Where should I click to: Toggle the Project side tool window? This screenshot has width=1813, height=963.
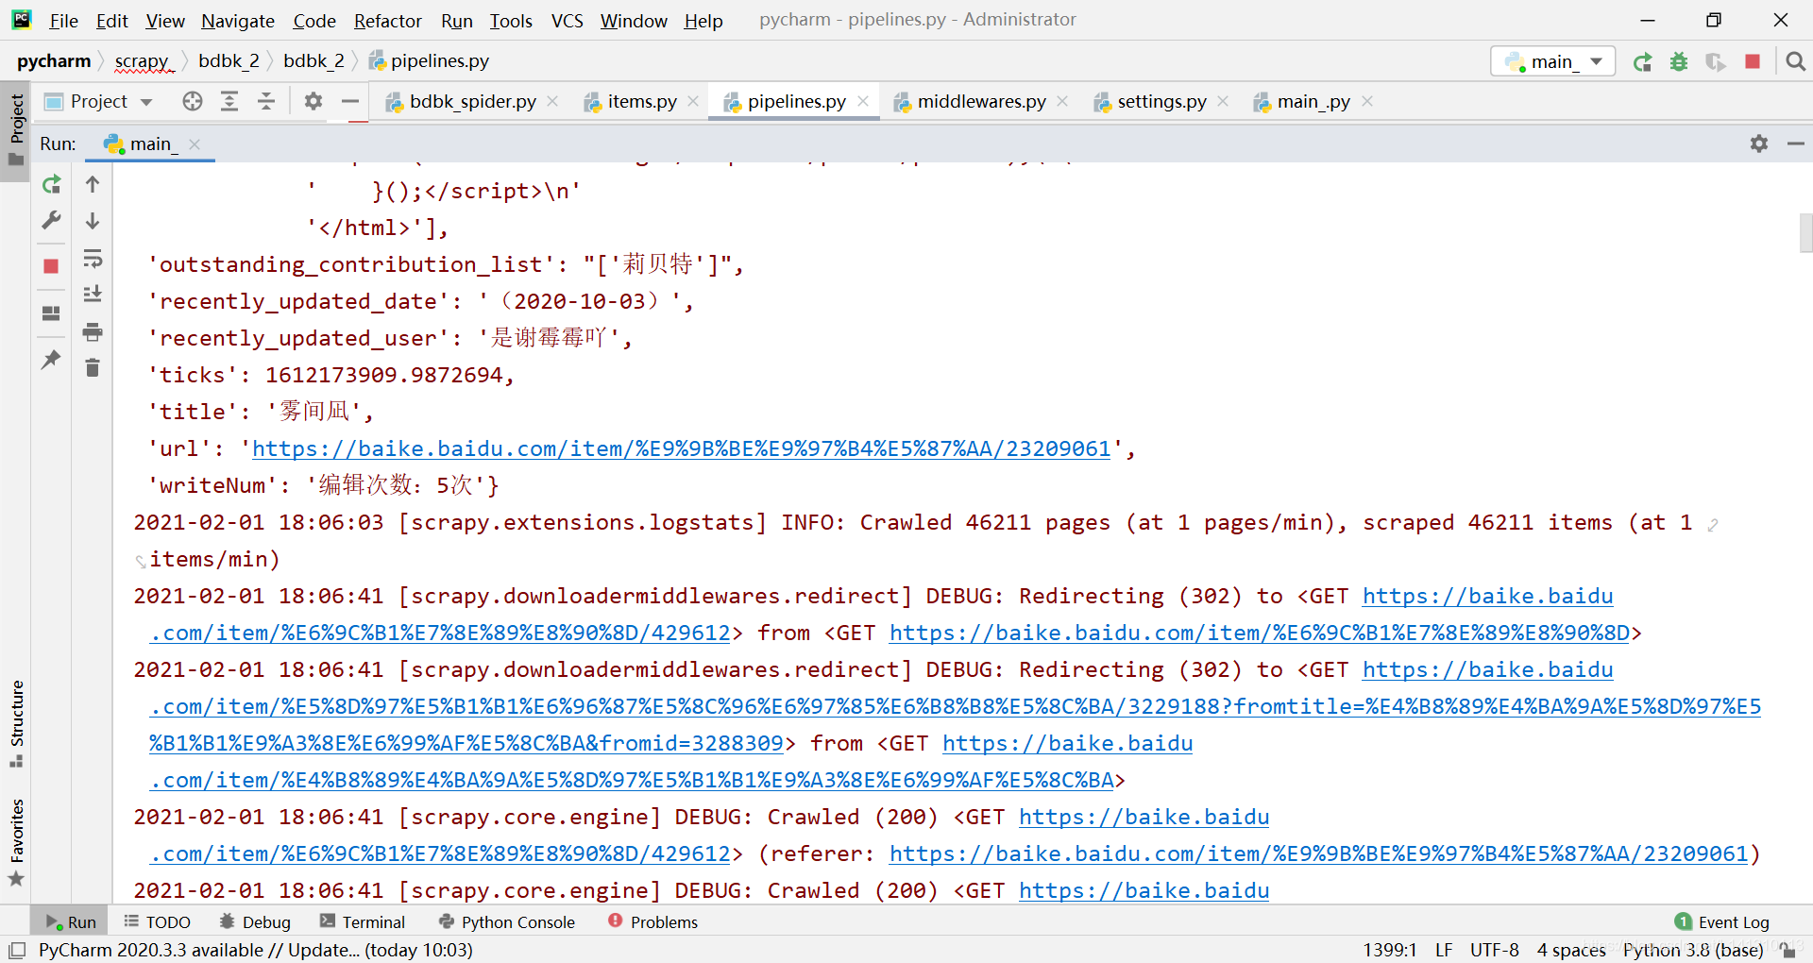pos(16,130)
